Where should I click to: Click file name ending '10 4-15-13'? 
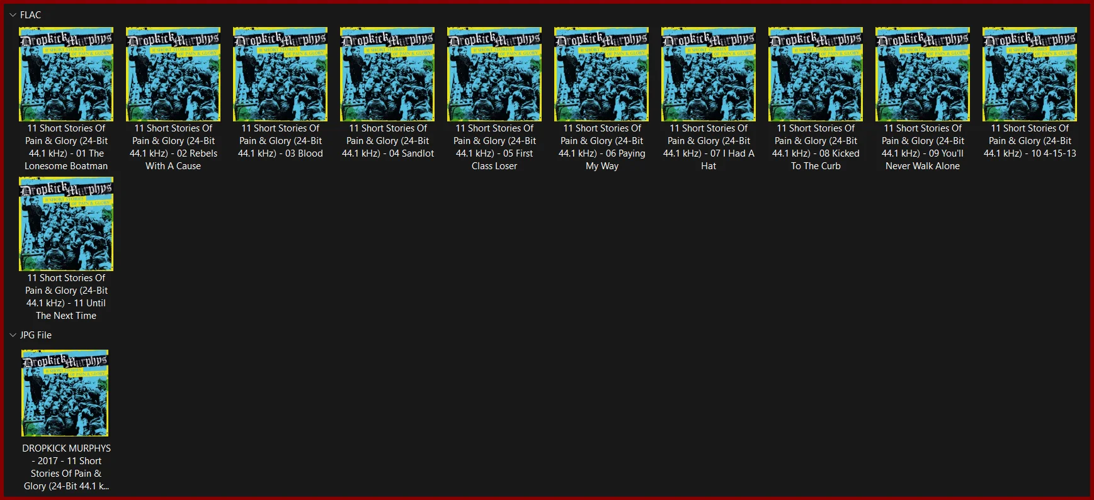point(1030,141)
